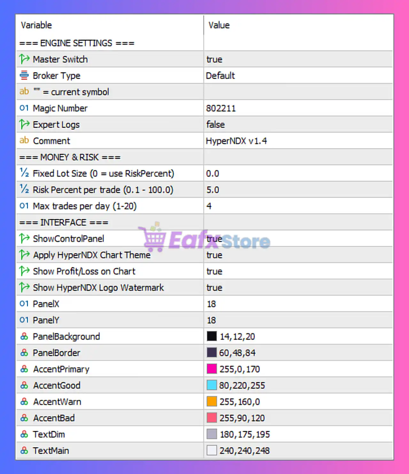Open the PanelBackground color swatch
Viewport: 409px width, 474px height.
click(x=211, y=336)
